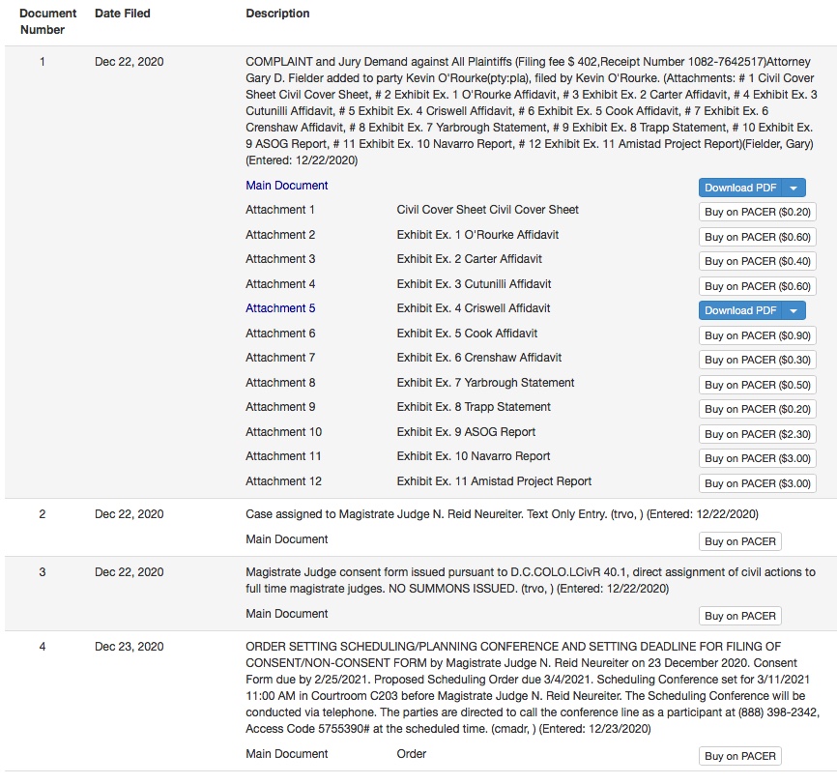The height and width of the screenshot is (784, 837).
Task: Buy Crenshaw Affidavit on PACER
Action: (x=758, y=360)
